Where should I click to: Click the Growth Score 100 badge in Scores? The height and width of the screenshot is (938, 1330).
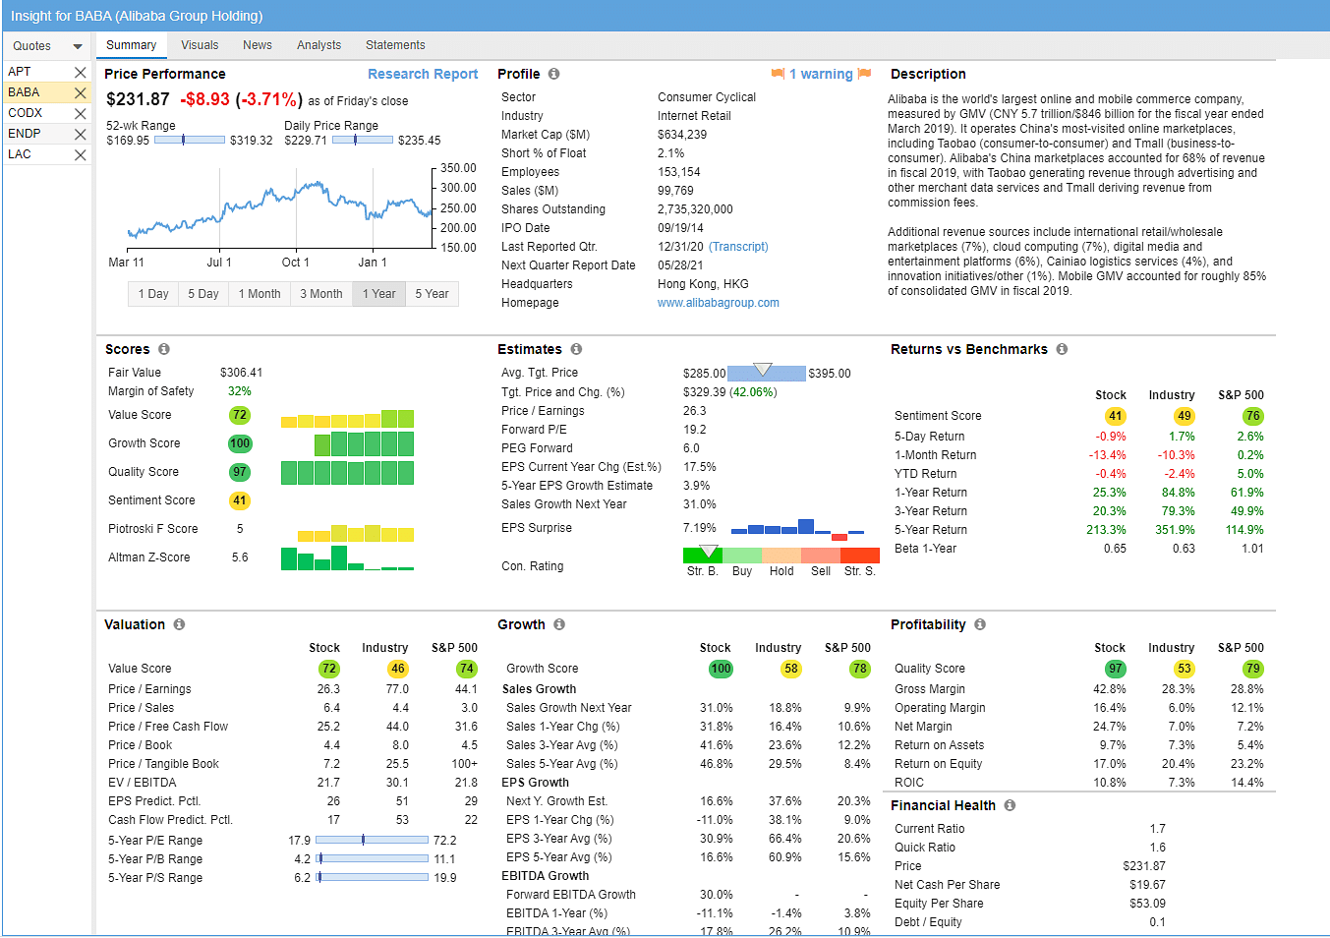pyautogui.click(x=240, y=443)
